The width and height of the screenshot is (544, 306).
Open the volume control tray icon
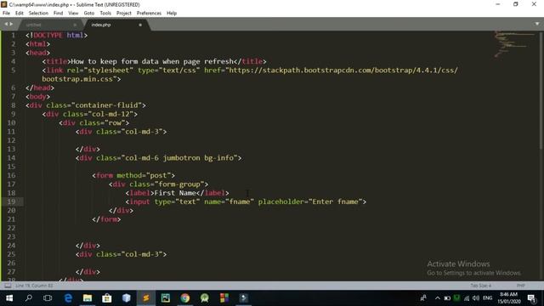[x=476, y=298]
